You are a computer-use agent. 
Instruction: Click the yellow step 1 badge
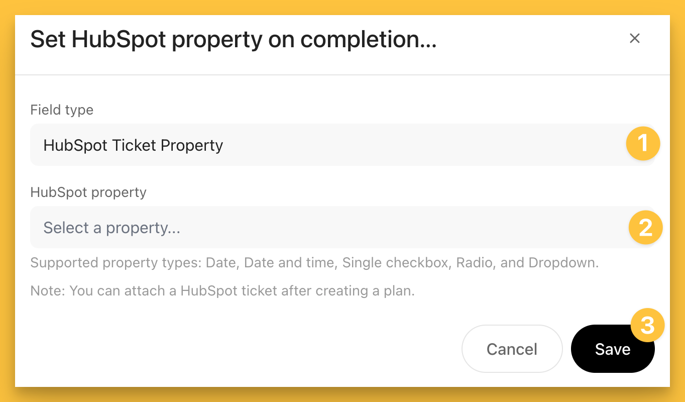(643, 145)
